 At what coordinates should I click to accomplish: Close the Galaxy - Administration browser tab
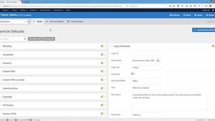(x=19, y=2)
